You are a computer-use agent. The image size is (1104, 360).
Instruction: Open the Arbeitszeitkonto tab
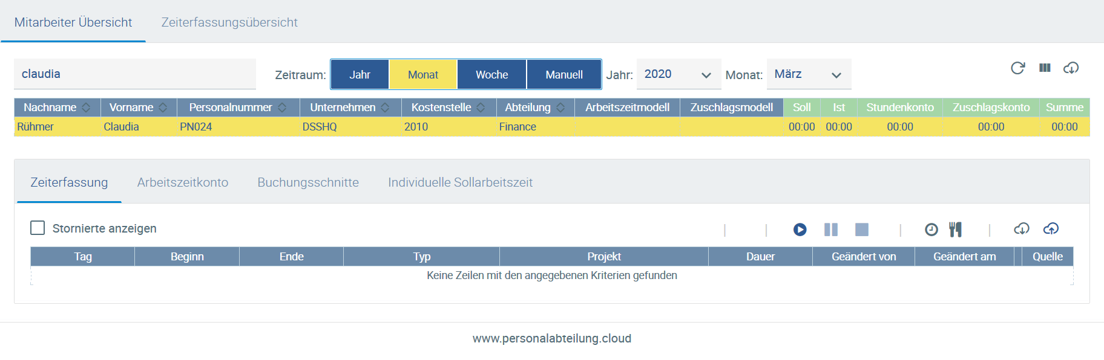click(x=183, y=182)
